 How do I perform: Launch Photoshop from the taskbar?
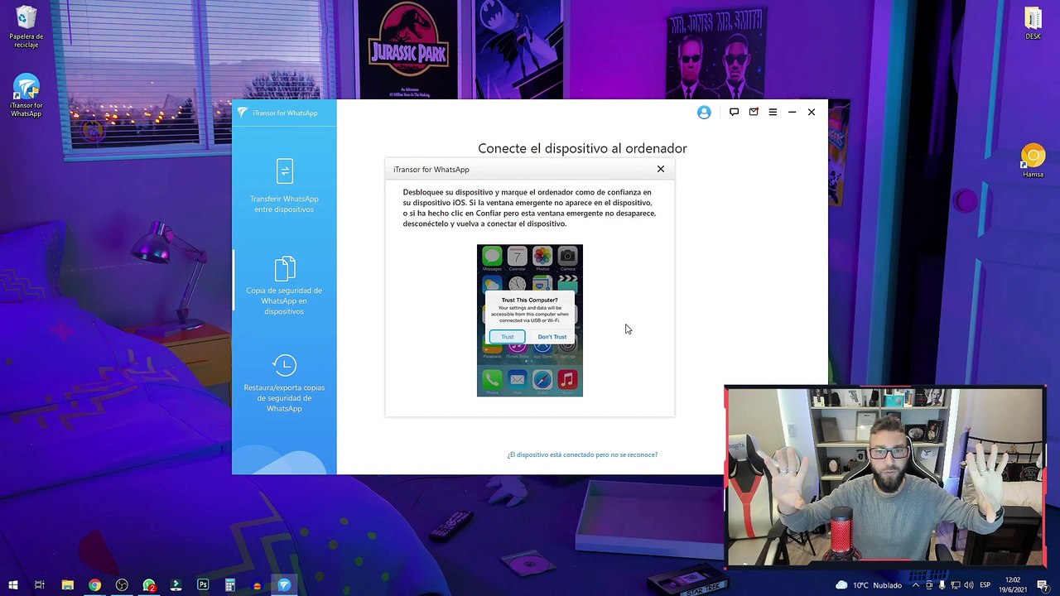point(203,585)
